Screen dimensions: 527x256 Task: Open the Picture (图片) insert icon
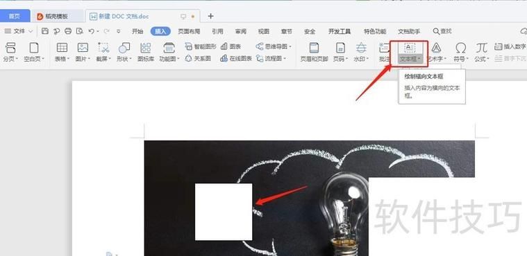click(83, 48)
